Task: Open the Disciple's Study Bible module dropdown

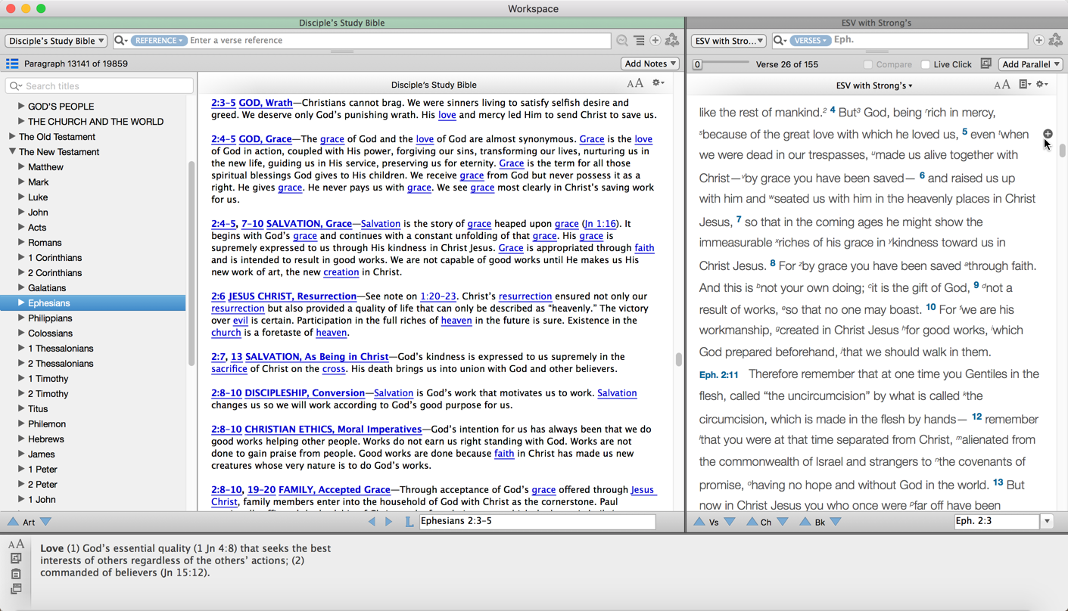Action: pos(56,41)
